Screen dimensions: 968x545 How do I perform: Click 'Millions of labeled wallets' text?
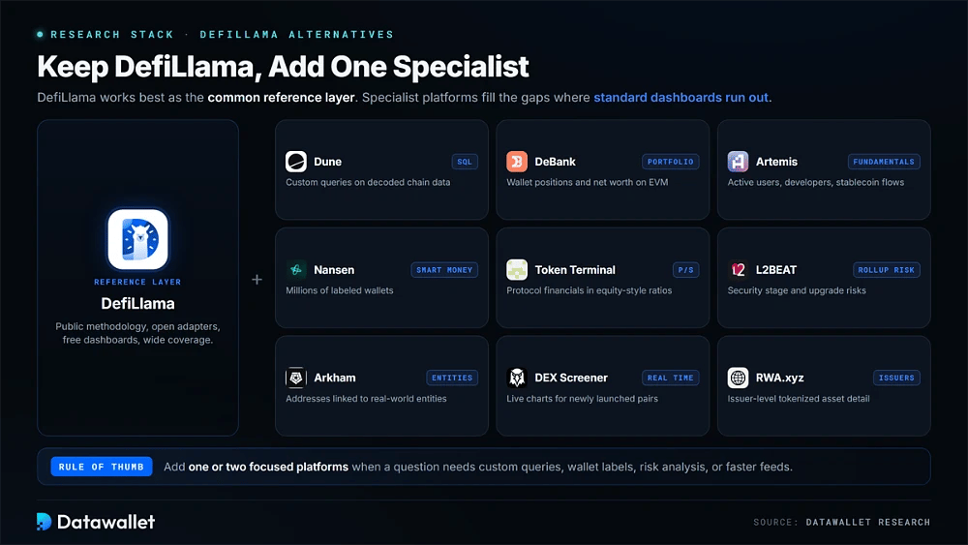tap(340, 290)
